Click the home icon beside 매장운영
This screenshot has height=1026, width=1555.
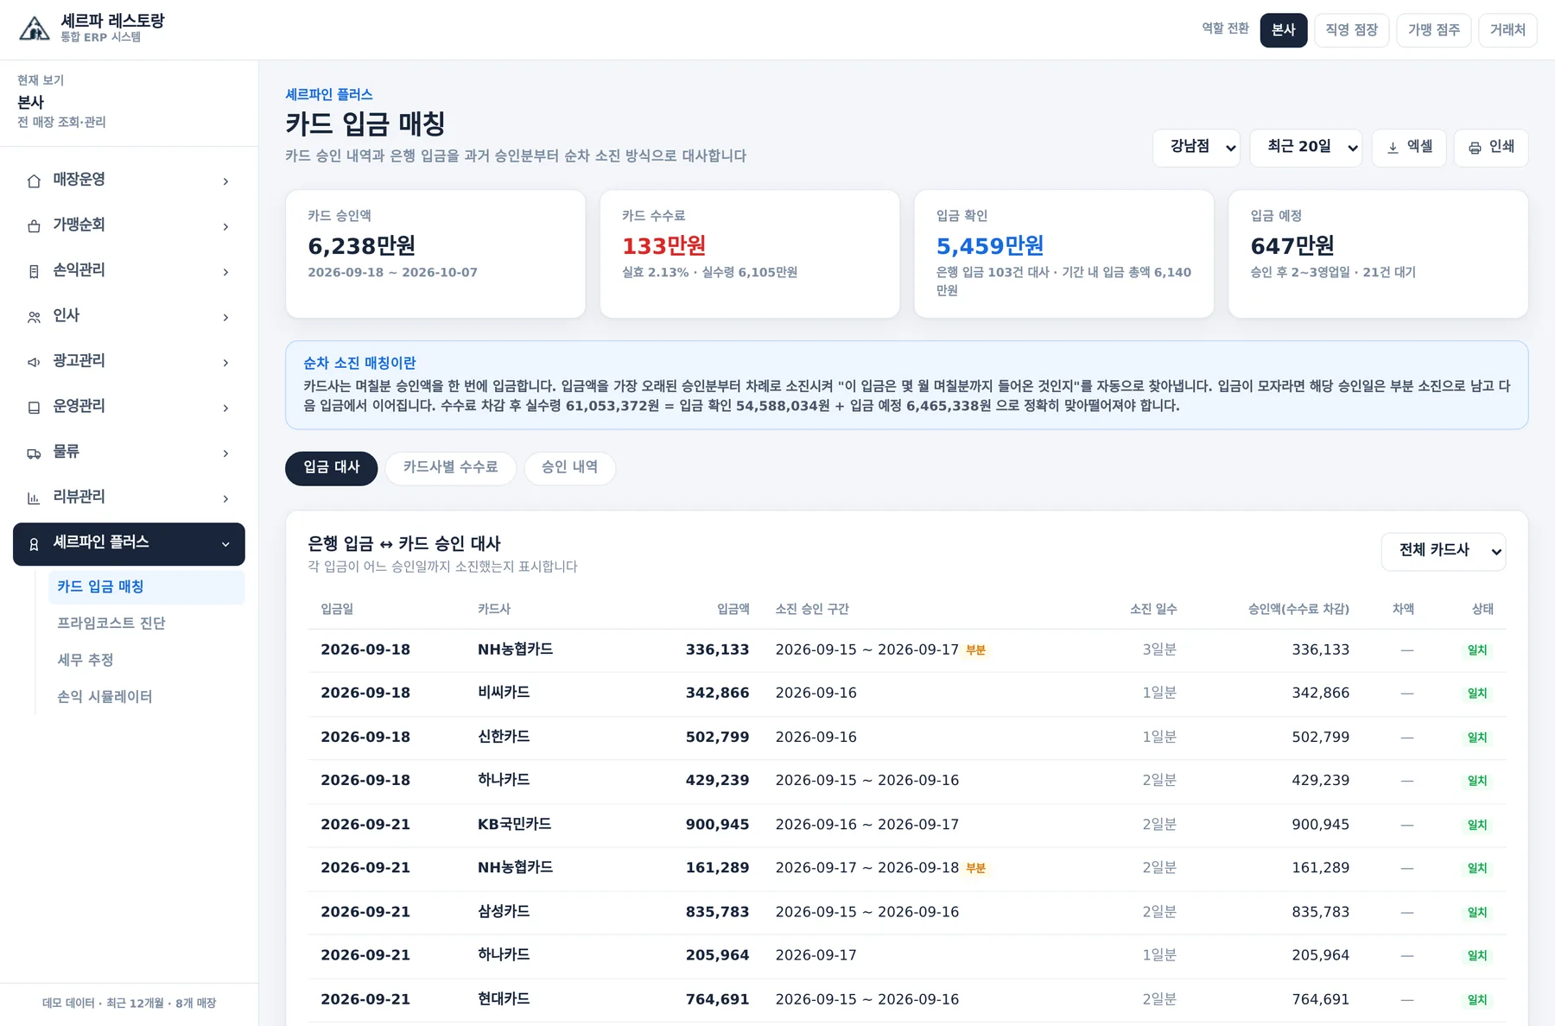click(34, 180)
